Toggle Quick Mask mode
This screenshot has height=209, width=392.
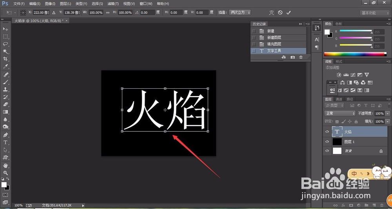[5, 195]
